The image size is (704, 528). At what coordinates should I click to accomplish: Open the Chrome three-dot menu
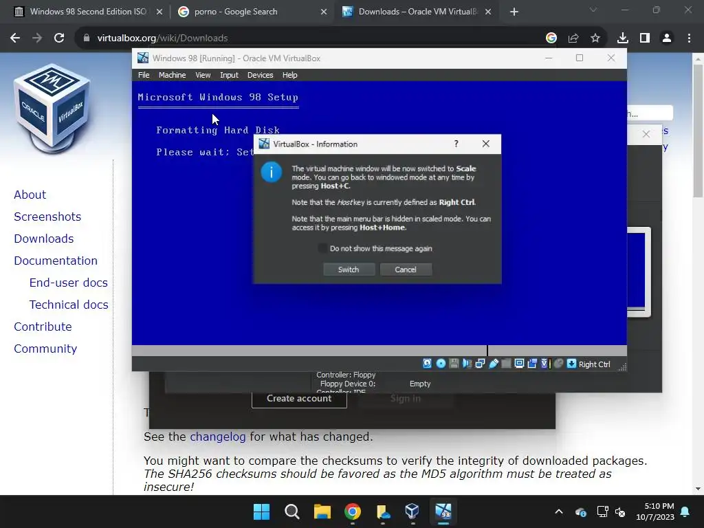(x=689, y=38)
